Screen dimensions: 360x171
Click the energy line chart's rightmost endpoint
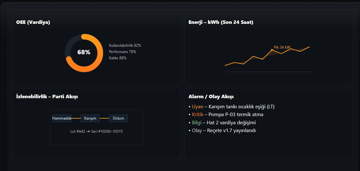pos(309,47)
